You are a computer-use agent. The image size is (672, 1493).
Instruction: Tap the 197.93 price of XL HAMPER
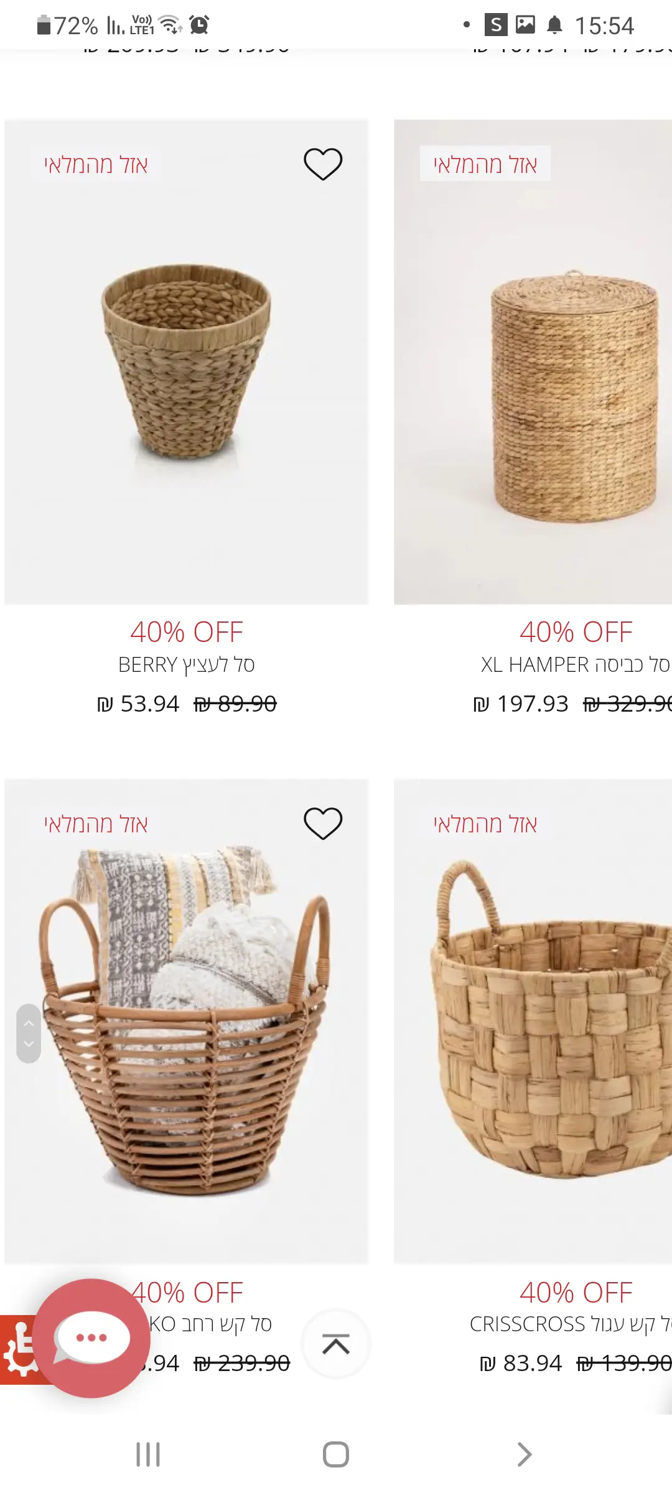[x=521, y=704]
